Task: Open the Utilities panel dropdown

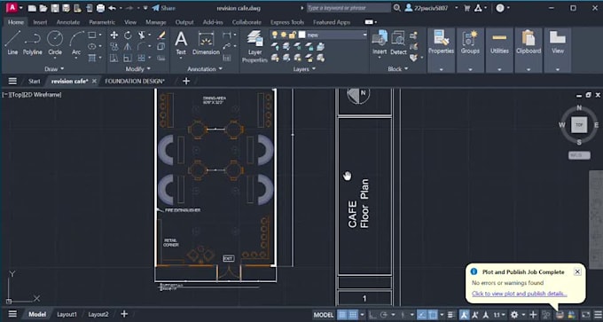Action: click(x=499, y=69)
